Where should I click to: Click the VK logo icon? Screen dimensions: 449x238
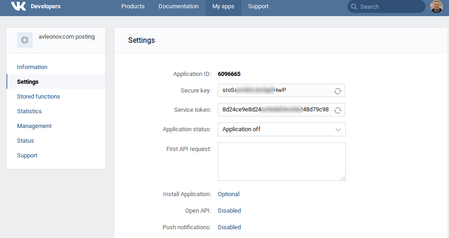18,6
